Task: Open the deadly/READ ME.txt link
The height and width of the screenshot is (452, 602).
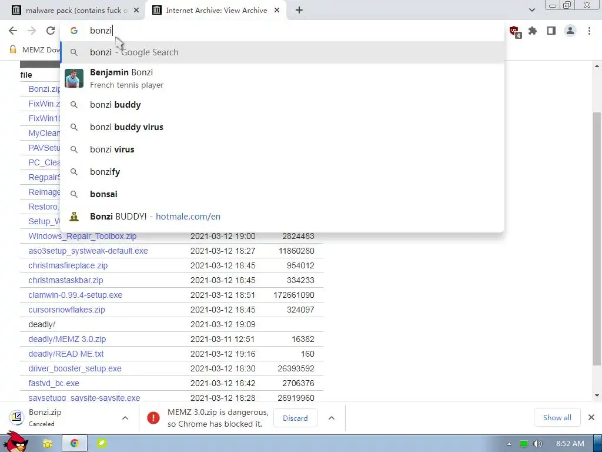Action: click(x=66, y=354)
